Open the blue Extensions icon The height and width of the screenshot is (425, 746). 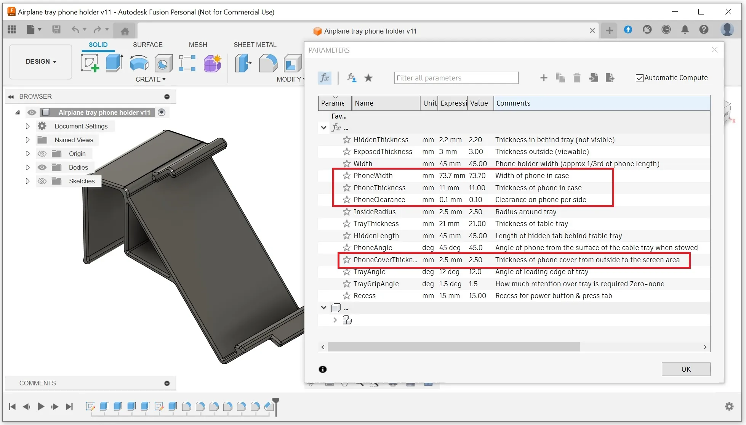coord(628,30)
